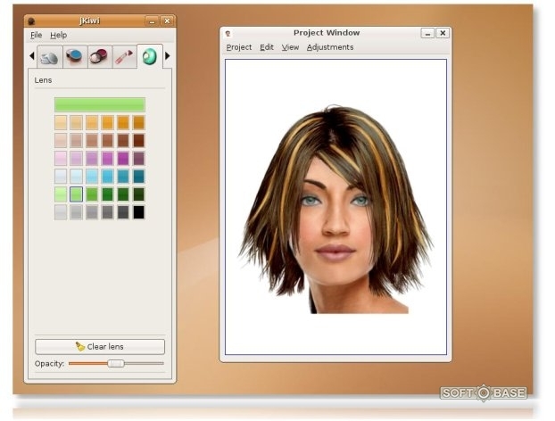
Task: Pick the lightest peach swatch in first row
Action: tap(61, 123)
